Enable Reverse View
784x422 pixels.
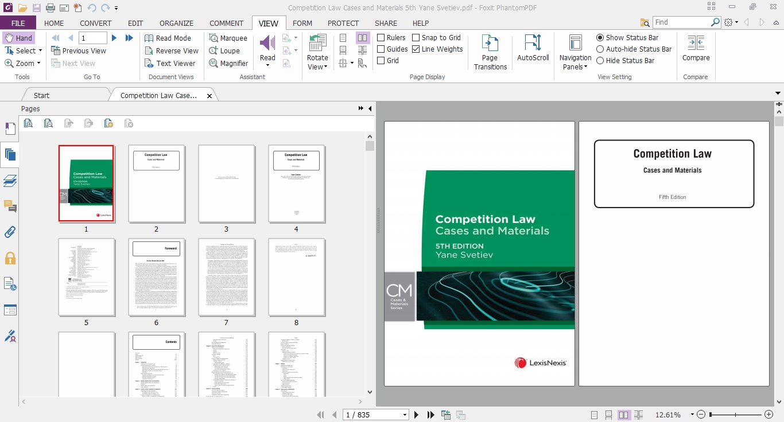click(171, 50)
